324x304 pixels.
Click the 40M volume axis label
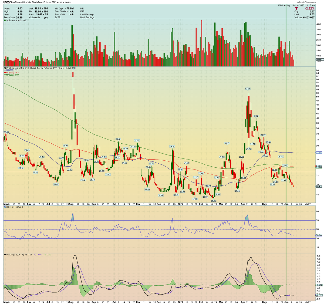coord(318,24)
